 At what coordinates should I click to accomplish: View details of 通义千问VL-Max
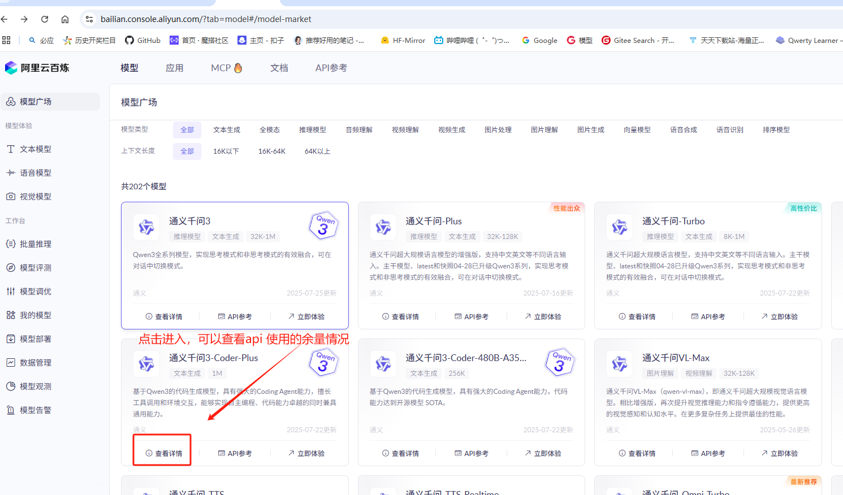tap(637, 454)
